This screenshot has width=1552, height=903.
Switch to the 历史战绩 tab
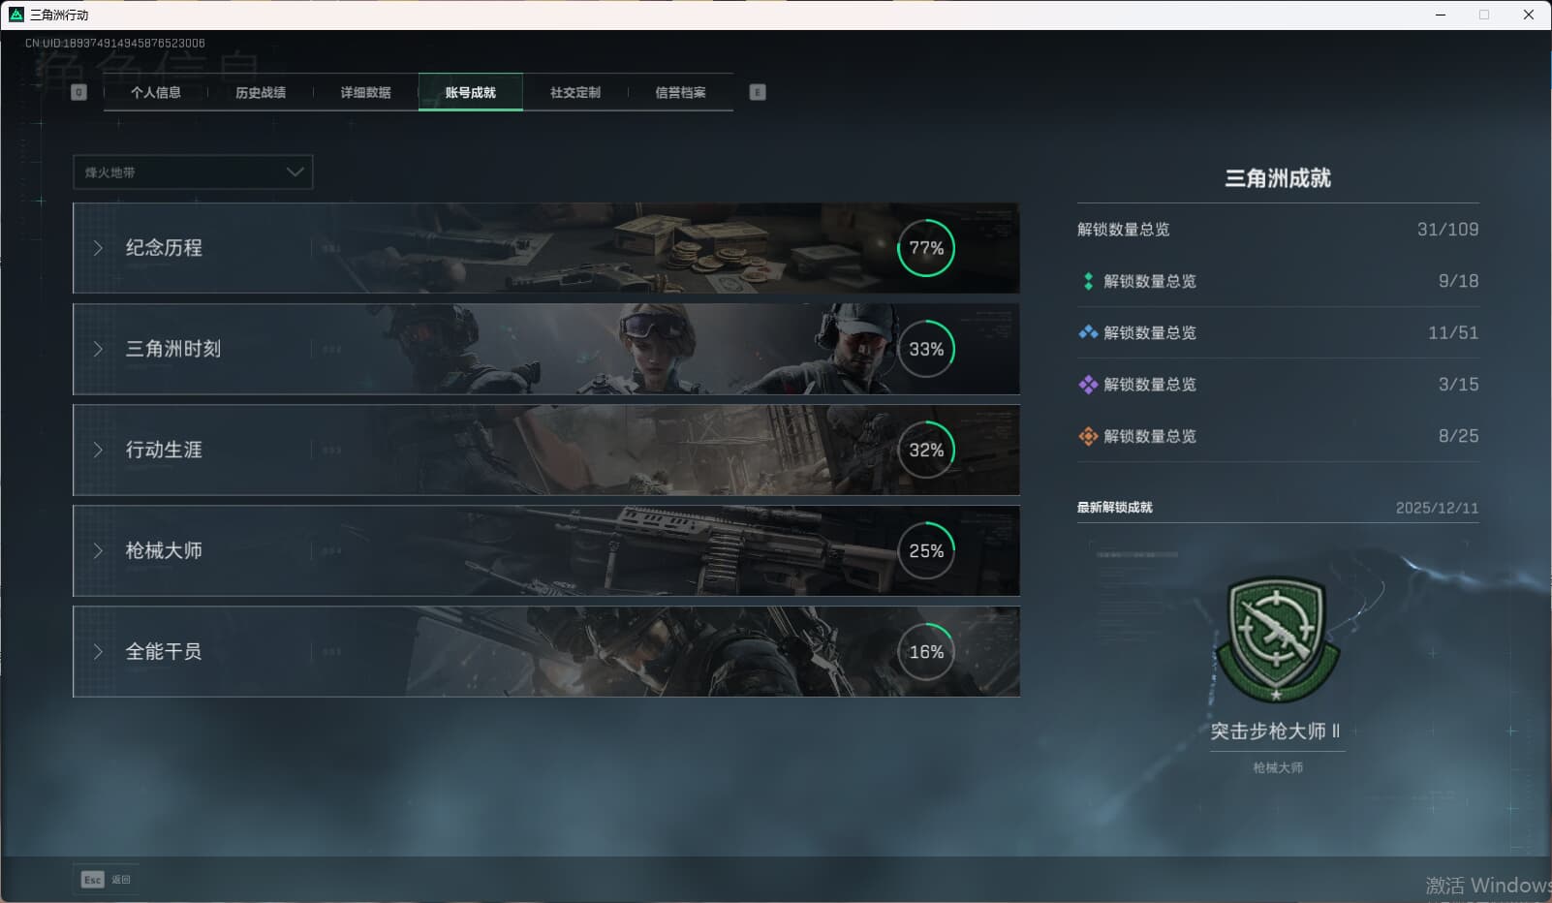click(x=261, y=92)
